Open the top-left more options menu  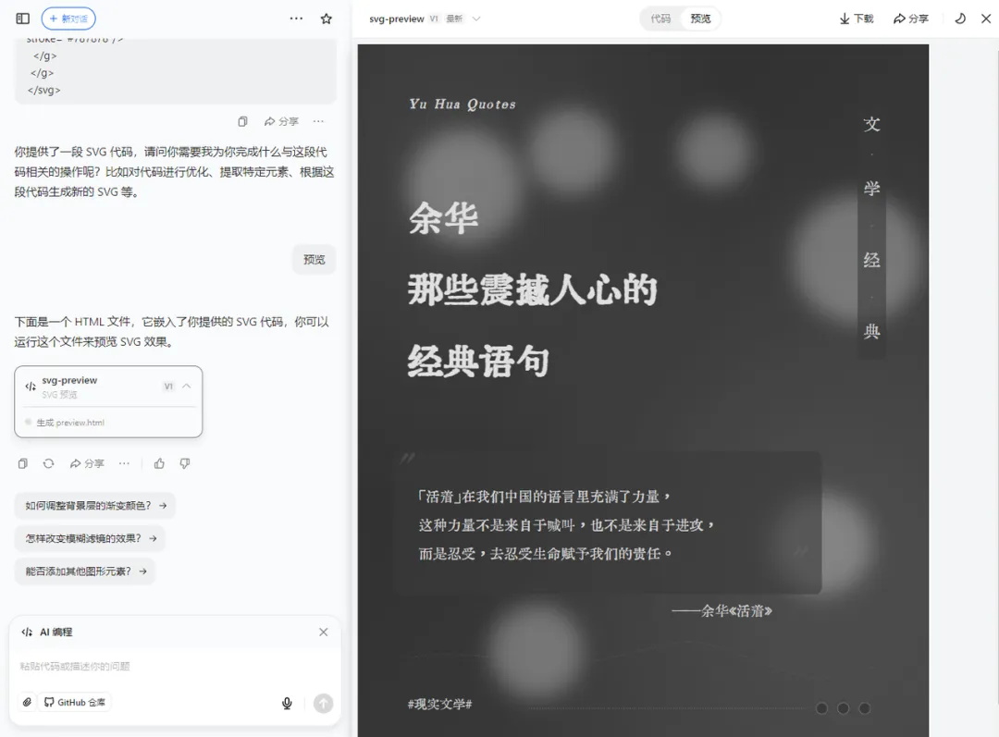[x=295, y=18]
